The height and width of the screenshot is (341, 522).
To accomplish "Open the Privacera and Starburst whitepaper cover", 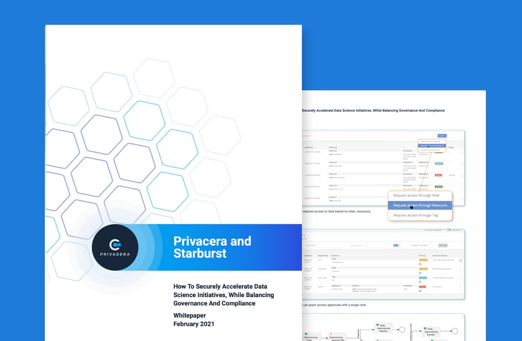I will point(174,183).
